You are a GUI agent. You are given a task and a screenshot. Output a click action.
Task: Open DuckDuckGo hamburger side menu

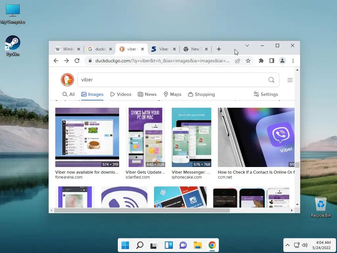click(290, 80)
